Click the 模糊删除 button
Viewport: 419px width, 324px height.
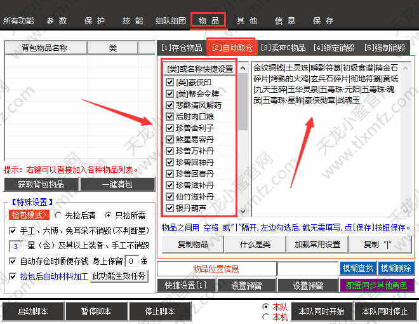tap(396, 268)
